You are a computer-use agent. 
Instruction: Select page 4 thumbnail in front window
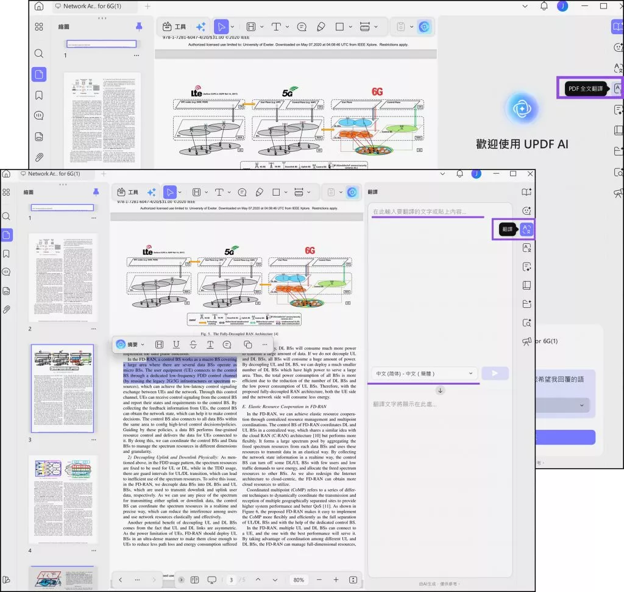pyautogui.click(x=63, y=499)
